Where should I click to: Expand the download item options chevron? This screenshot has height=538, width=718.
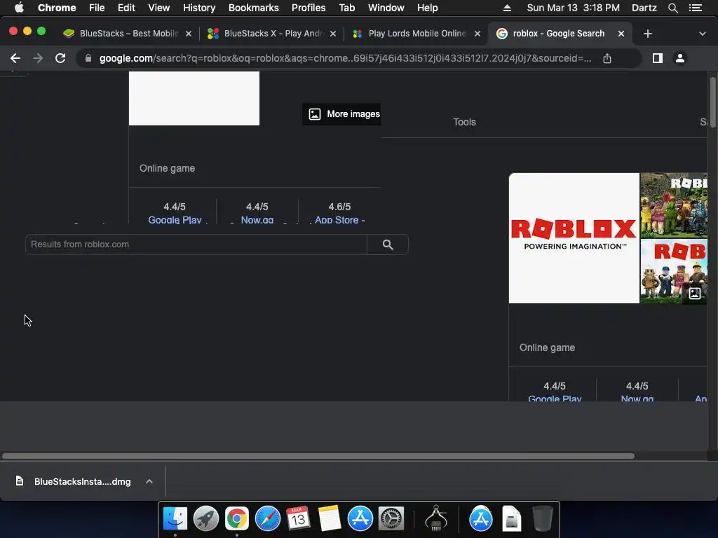[x=149, y=481]
